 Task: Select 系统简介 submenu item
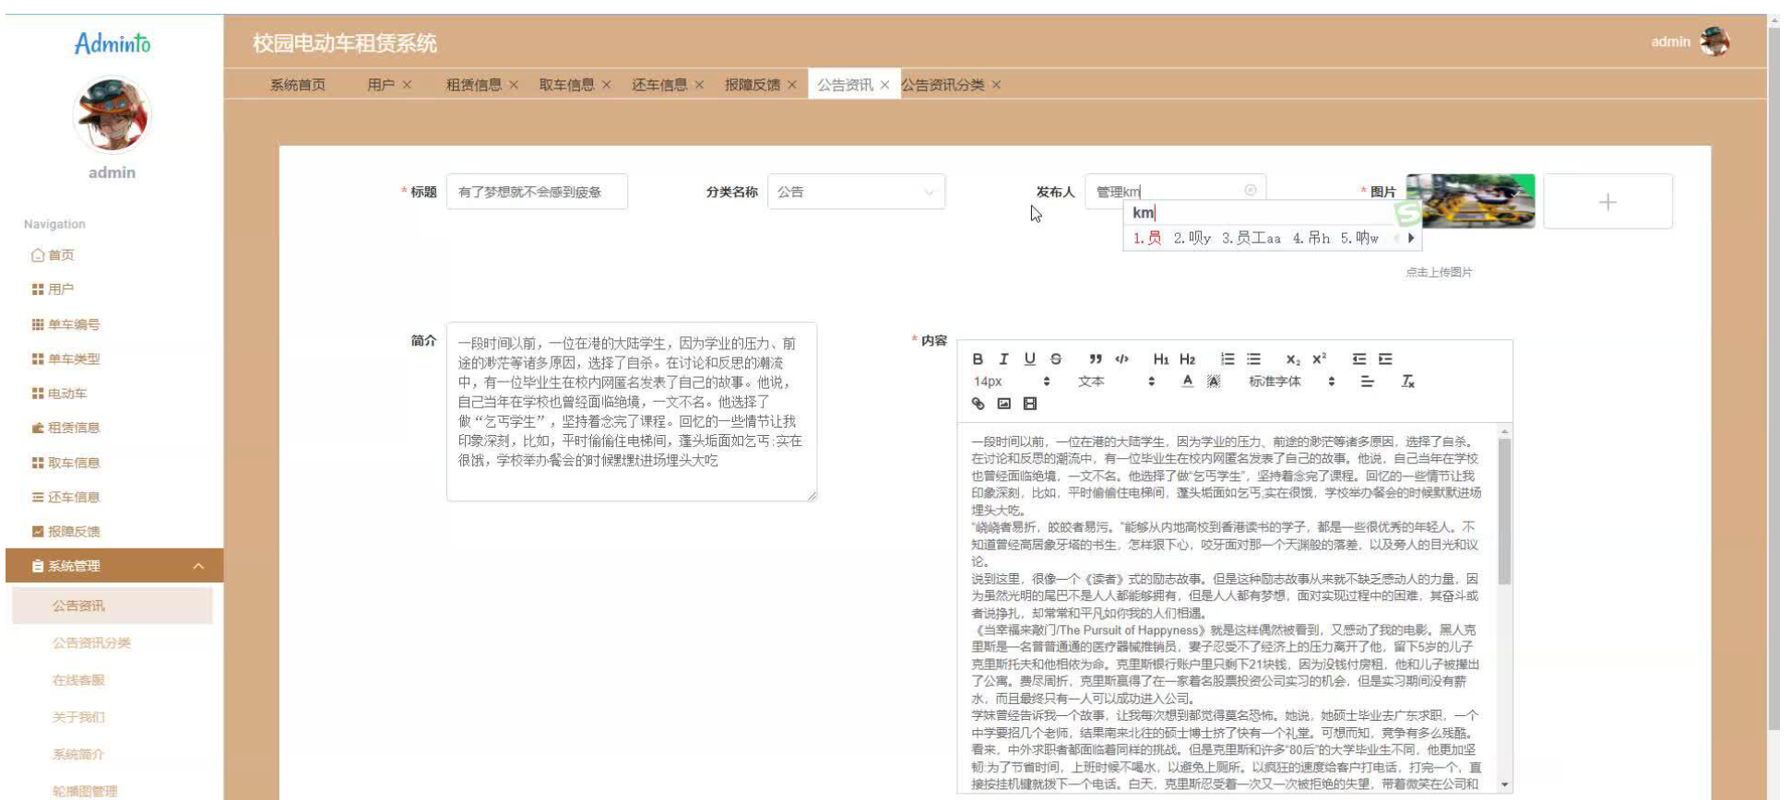(78, 754)
